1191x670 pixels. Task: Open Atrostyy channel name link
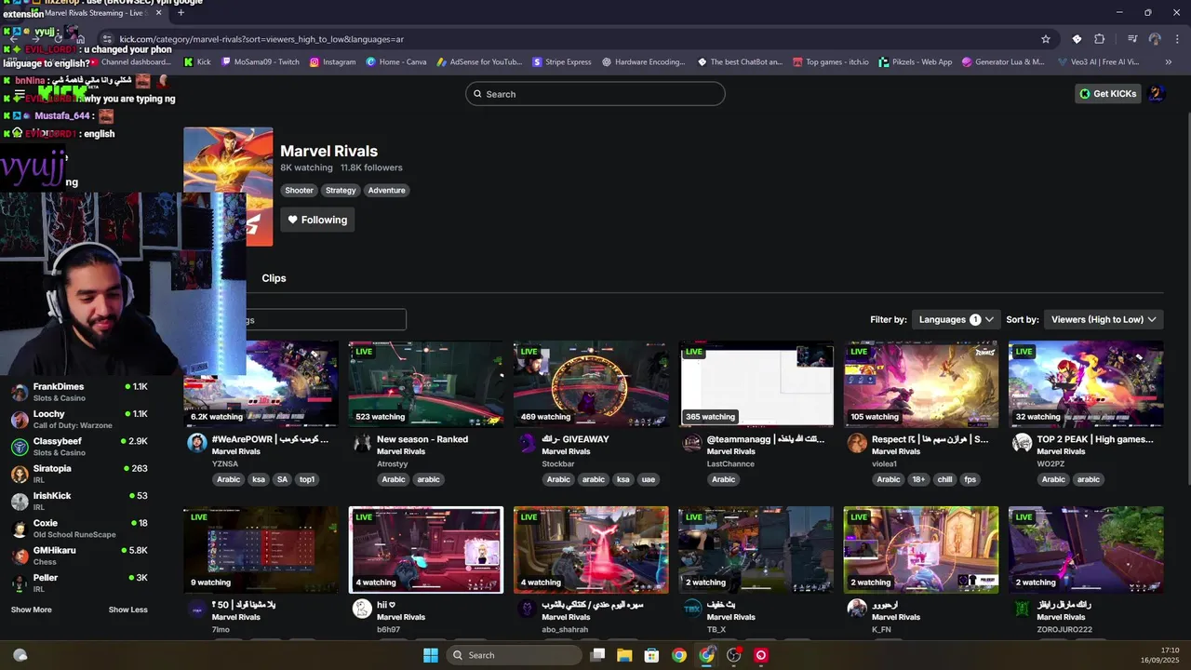pos(392,463)
